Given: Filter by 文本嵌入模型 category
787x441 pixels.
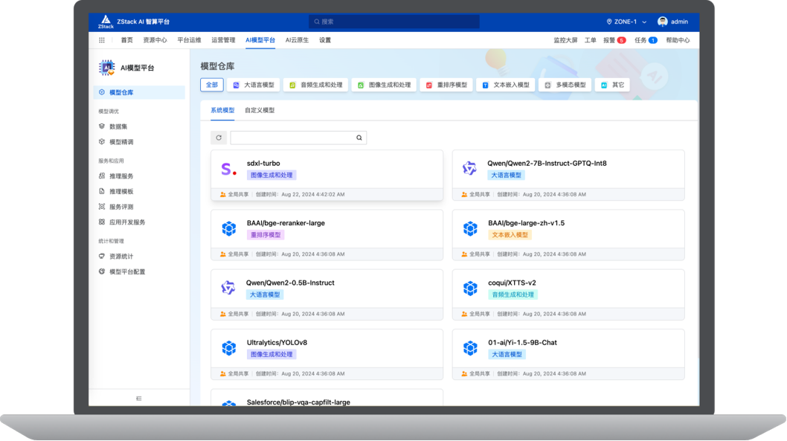Looking at the screenshot, I should click(x=505, y=85).
